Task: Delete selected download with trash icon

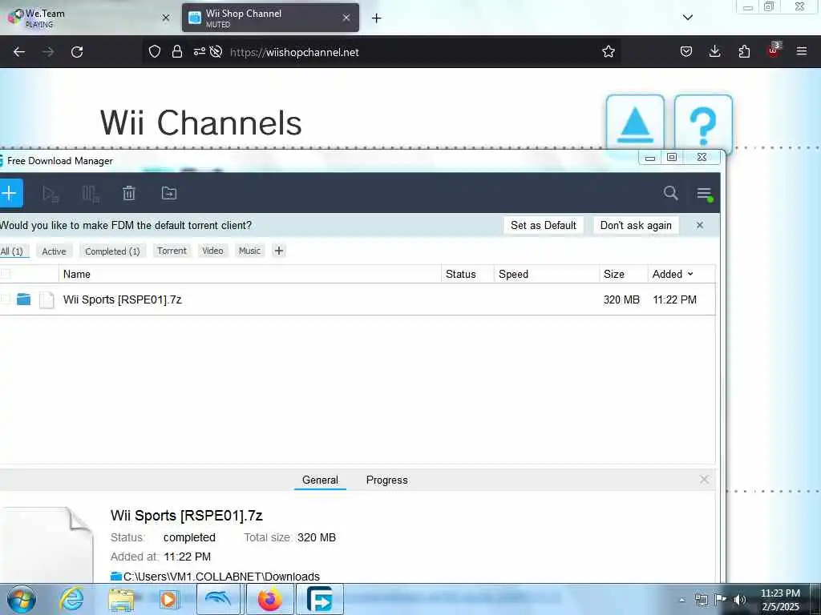Action: (129, 194)
